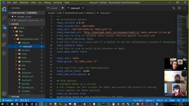Open the Selection menu
The image size is (189, 106).
24,2
